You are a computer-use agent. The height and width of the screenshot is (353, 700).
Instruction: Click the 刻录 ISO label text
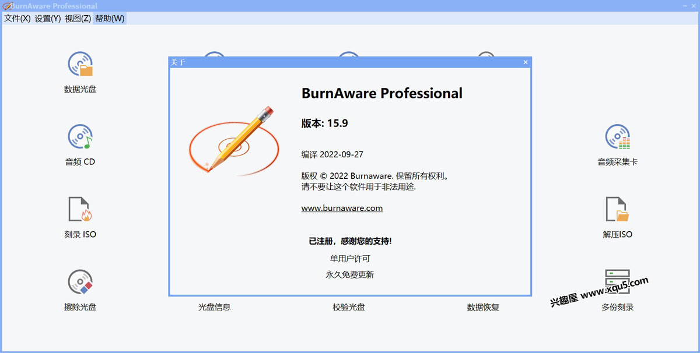pos(80,234)
